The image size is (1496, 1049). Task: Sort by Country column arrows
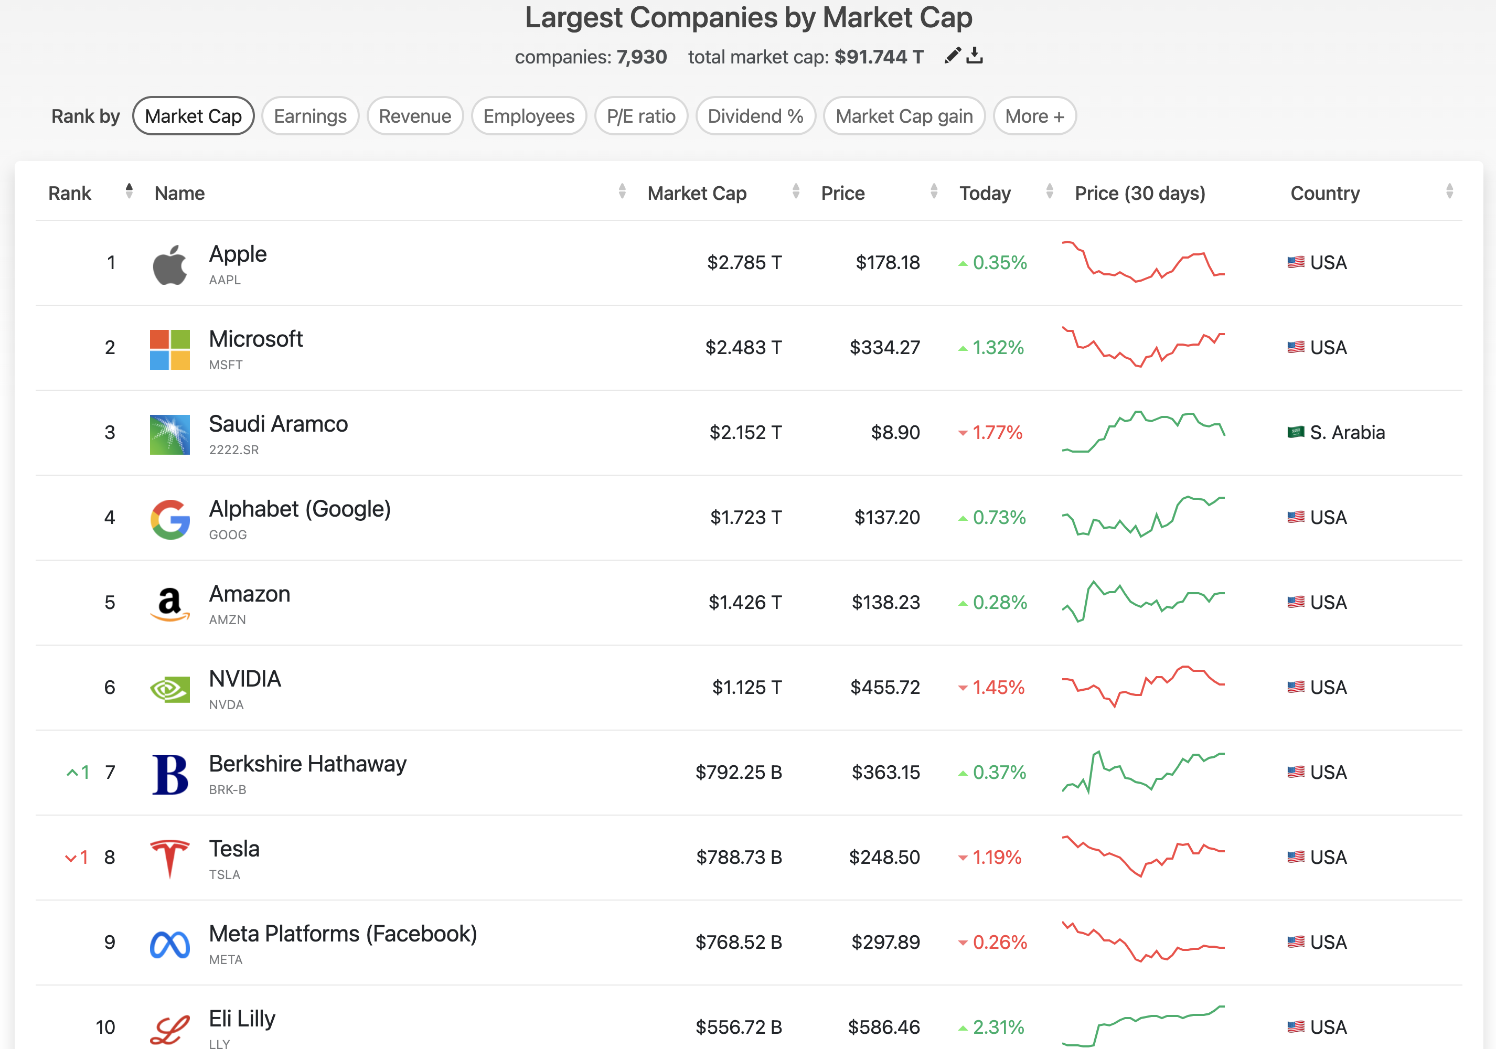1449,191
